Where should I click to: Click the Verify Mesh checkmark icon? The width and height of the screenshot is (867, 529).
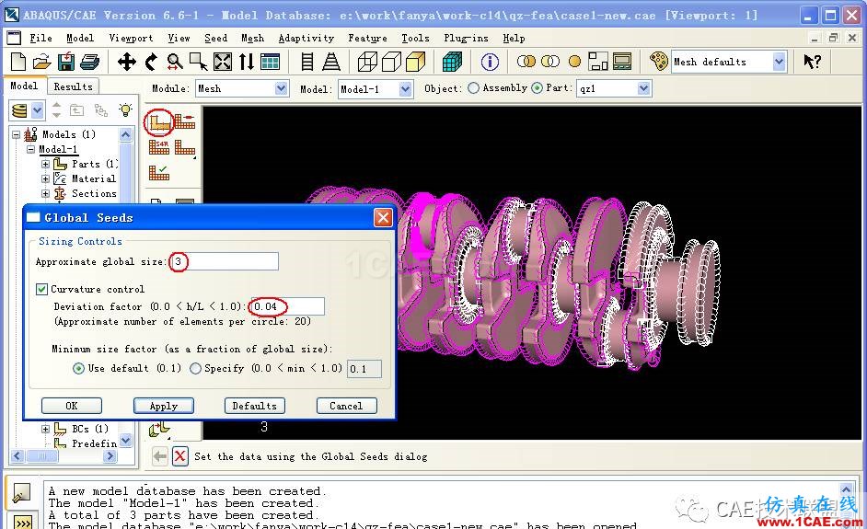click(159, 172)
